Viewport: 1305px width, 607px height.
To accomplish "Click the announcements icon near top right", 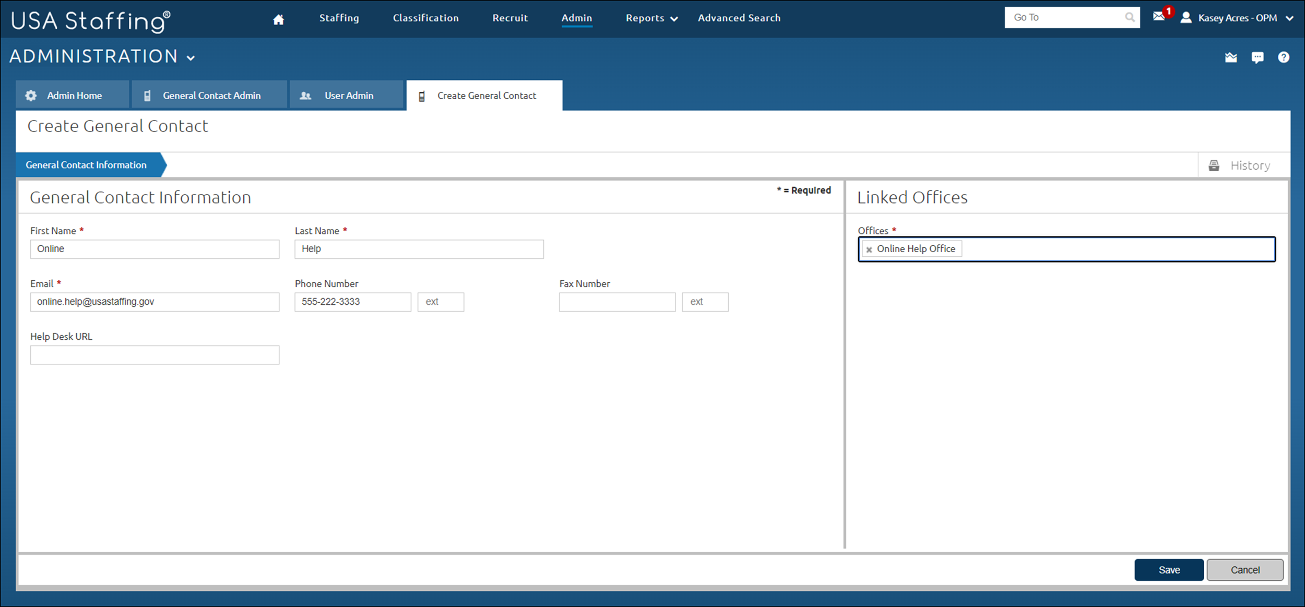I will pos(1231,57).
